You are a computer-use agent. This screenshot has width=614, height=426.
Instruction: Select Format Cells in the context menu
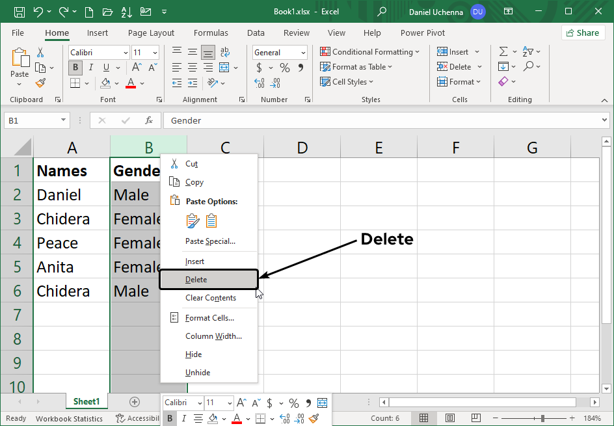pos(209,318)
